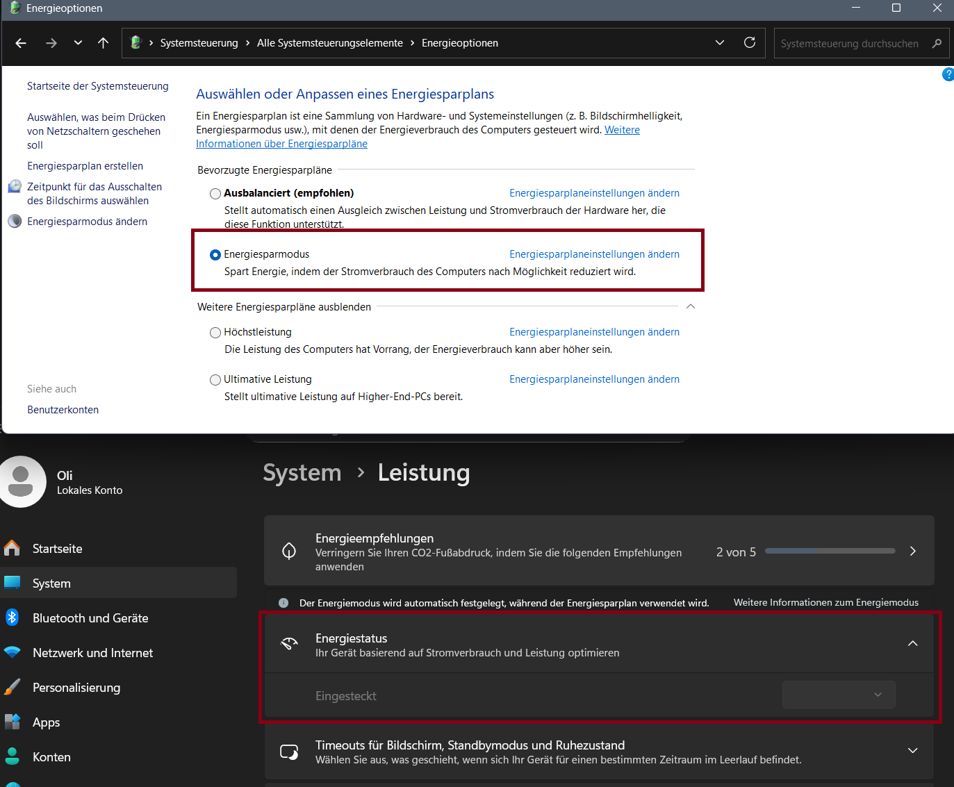Collapse the Energiestatus section chevron
Screen dimensions: 954x787
pos(913,643)
